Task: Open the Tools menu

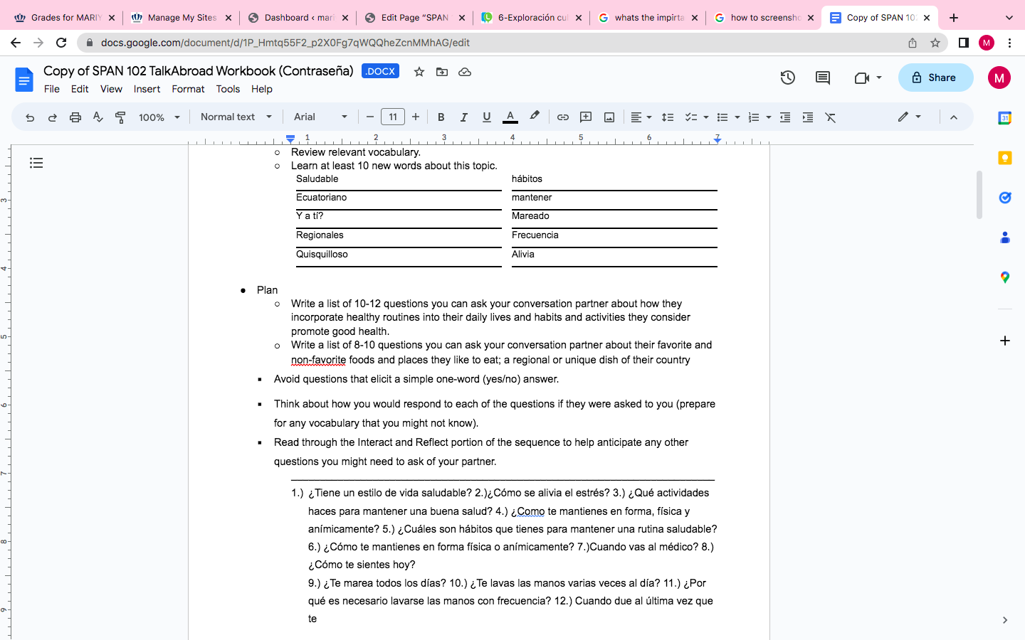Action: [x=228, y=89]
